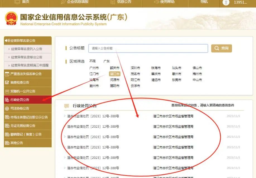The height and width of the screenshot is (178, 256).
Task: Click the 行政处罚公告 sidebar icon
Action: [7, 100]
